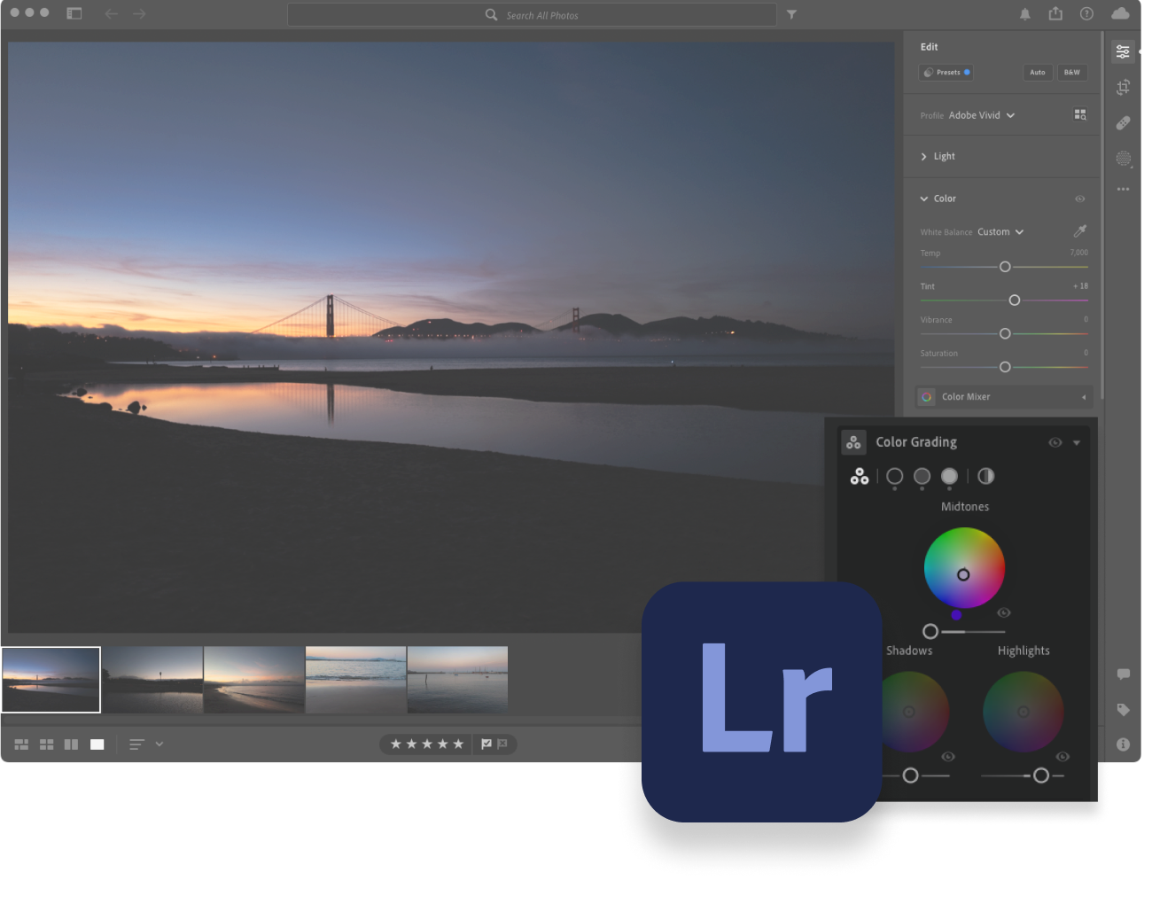Switch to compare view

pos(71,744)
